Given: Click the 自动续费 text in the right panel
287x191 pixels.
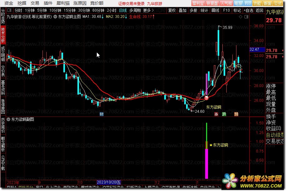Looking at the screenshot, I should (275, 135).
